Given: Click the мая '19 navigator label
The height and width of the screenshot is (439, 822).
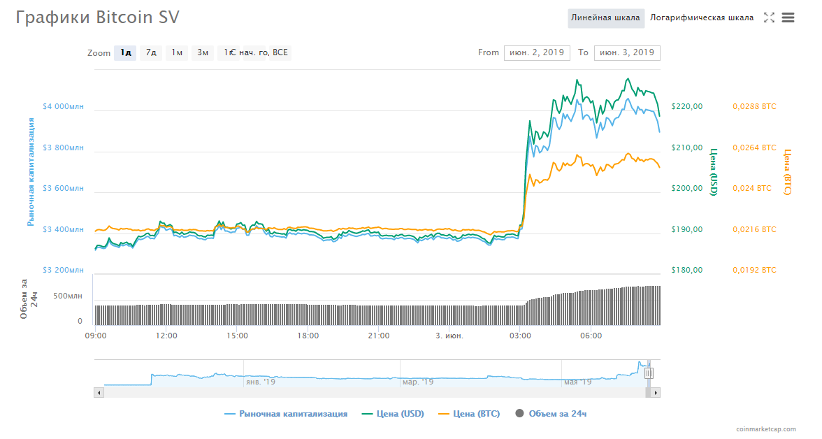Looking at the screenshot, I should [577, 382].
